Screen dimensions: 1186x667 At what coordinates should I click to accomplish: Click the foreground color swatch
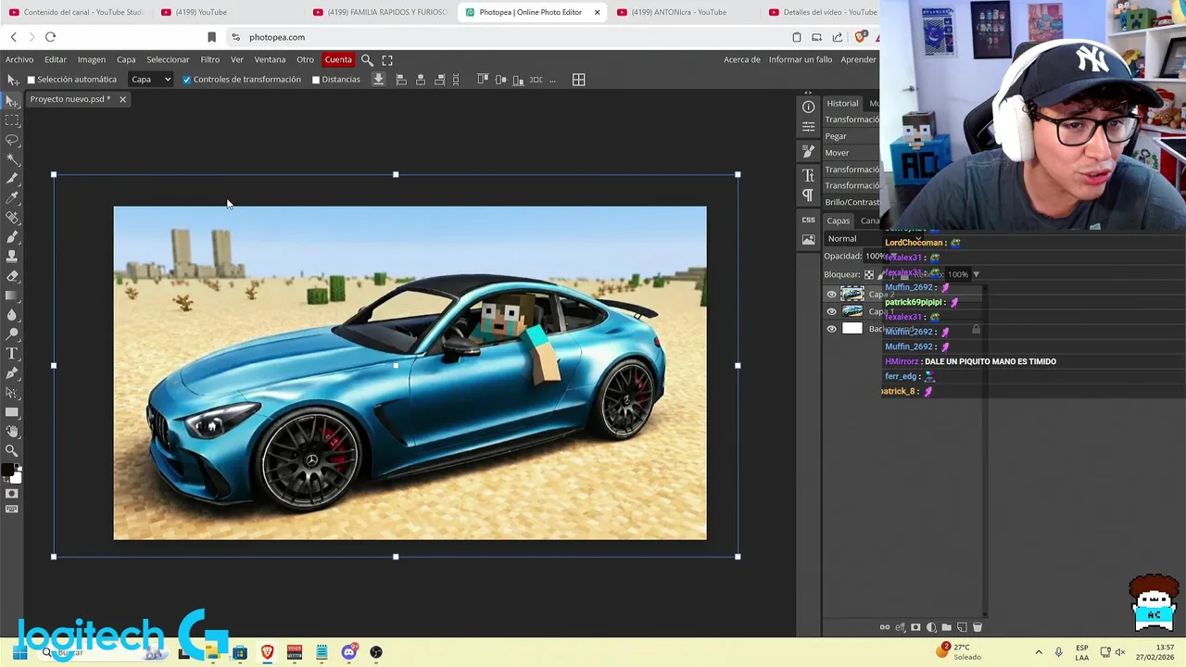click(7, 471)
